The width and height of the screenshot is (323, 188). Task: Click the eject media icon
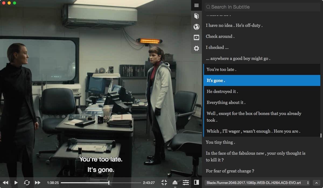175,183
